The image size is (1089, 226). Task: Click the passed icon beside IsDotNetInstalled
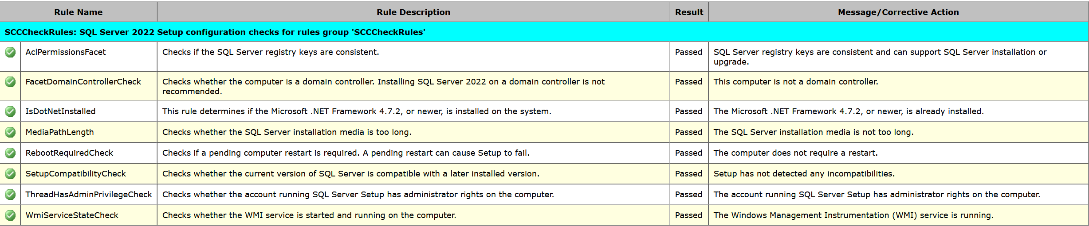(10, 111)
